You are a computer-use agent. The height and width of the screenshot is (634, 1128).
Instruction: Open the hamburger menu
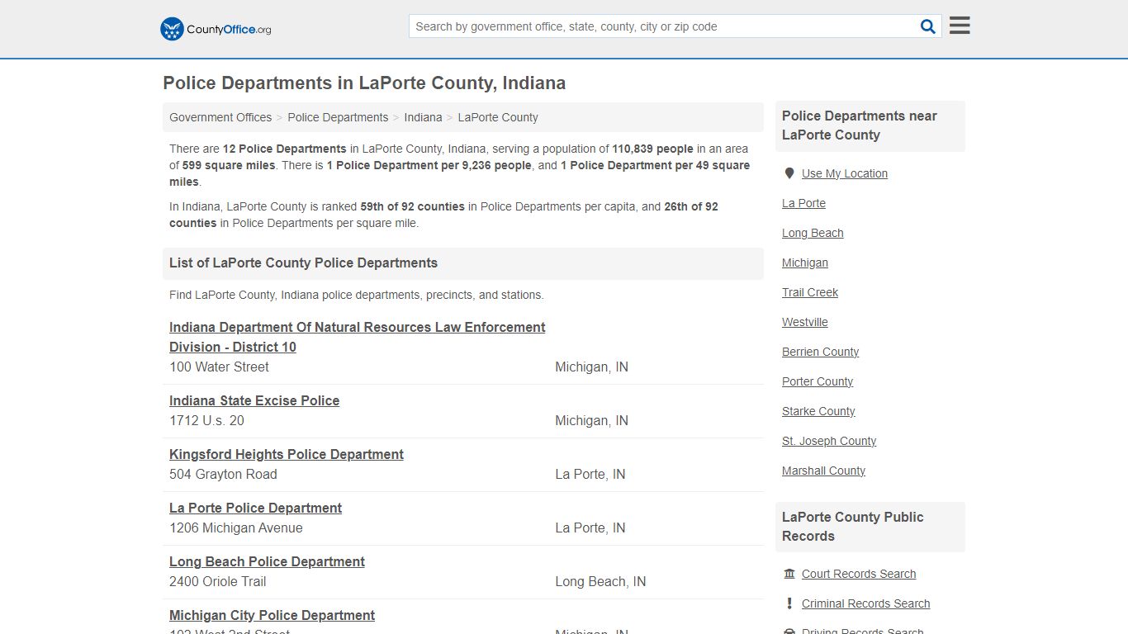click(x=960, y=26)
